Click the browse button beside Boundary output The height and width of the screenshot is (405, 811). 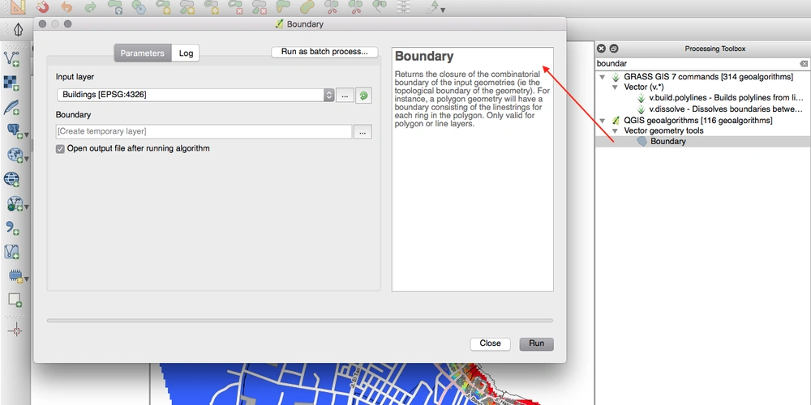pos(363,132)
